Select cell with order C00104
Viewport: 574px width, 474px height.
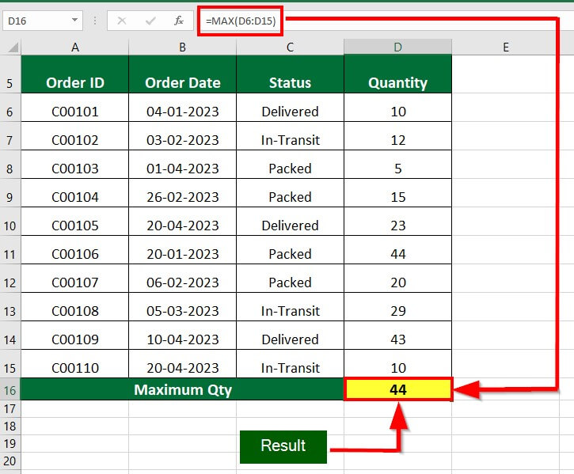point(75,193)
